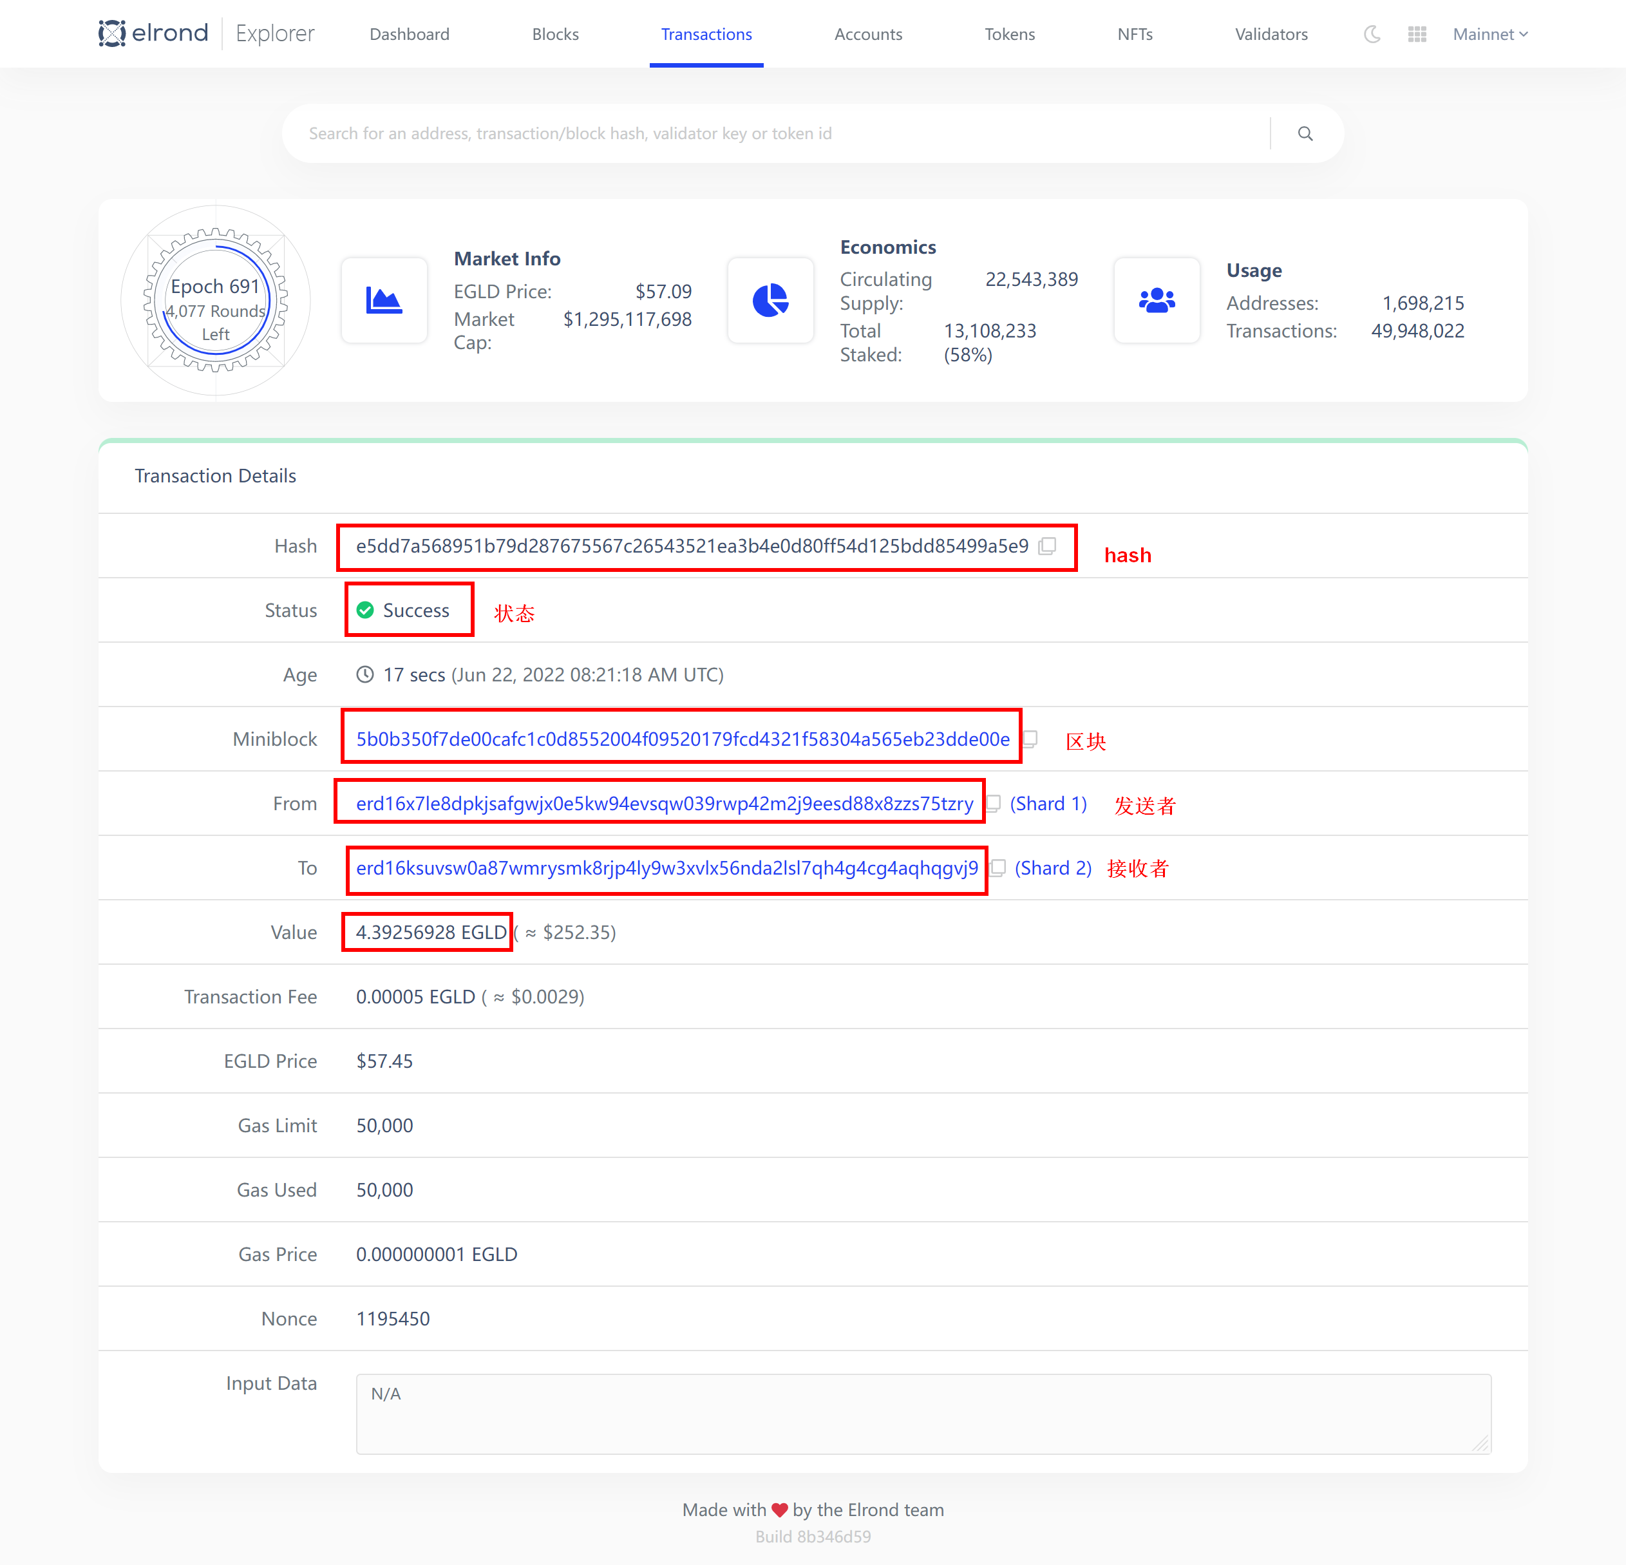Copy the From address icon

[x=993, y=803]
